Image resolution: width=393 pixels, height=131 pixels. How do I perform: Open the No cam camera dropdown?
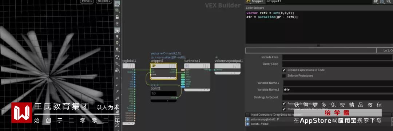click(104, 1)
